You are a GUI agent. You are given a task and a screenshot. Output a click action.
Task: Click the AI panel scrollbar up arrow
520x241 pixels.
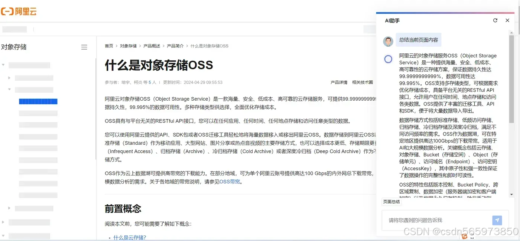coord(512,33)
